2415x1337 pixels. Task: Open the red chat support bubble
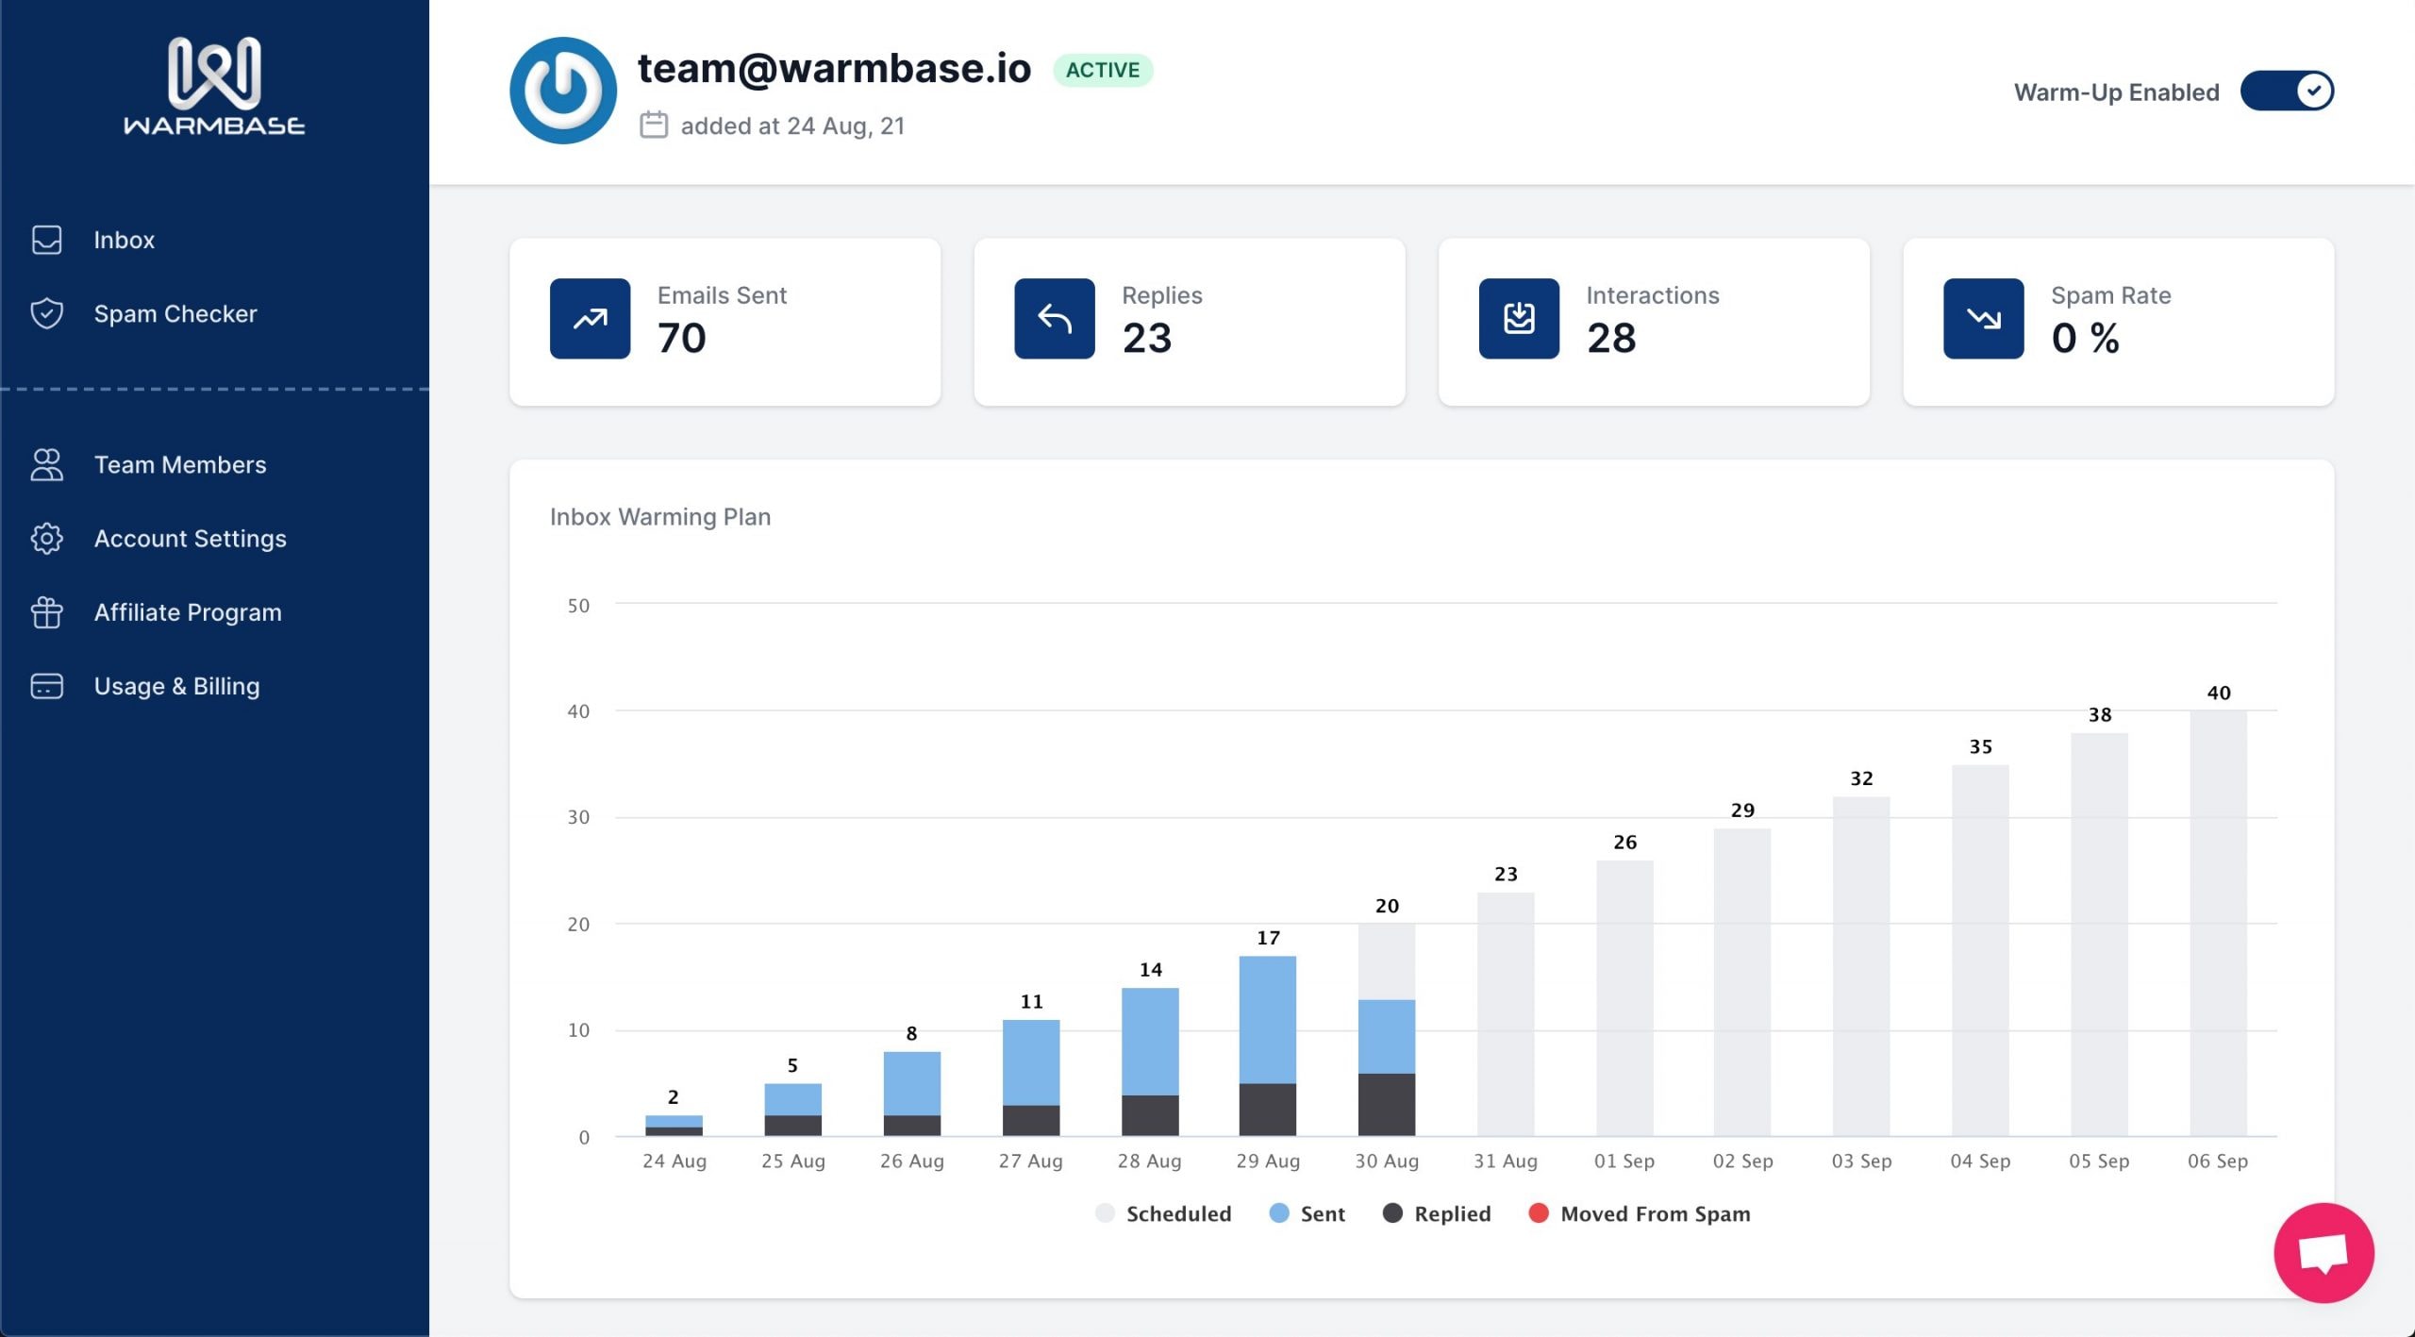coord(2323,1252)
